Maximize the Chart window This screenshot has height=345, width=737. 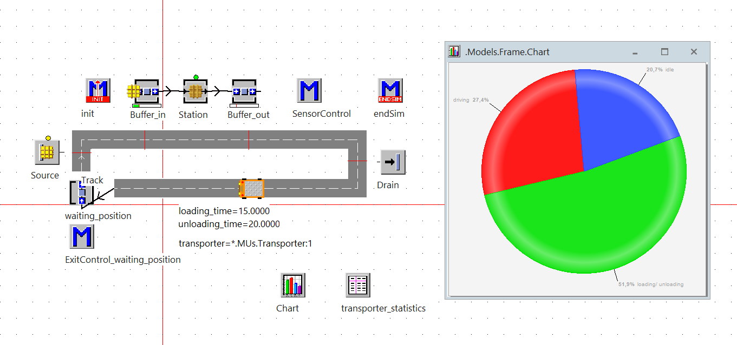click(664, 52)
